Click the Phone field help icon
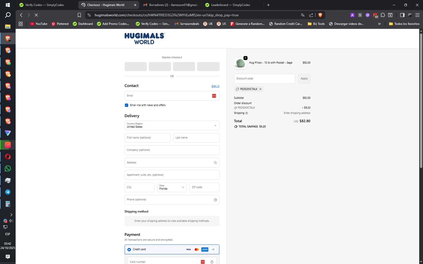This screenshot has height=264, width=423. pos(215,200)
